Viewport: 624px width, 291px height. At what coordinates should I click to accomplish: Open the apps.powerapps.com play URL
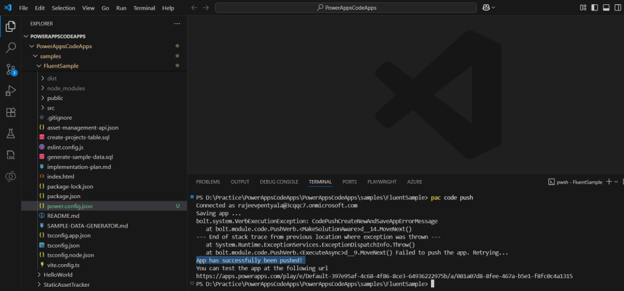[x=384, y=276]
